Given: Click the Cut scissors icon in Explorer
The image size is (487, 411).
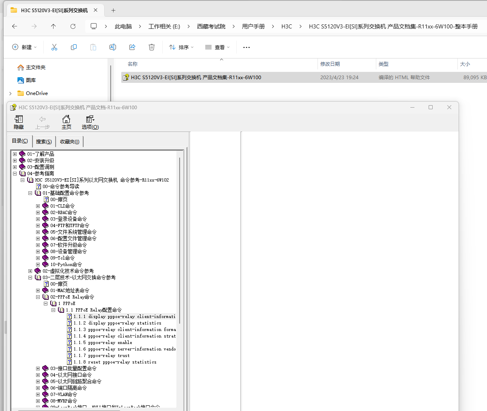Looking at the screenshot, I should 54,48.
